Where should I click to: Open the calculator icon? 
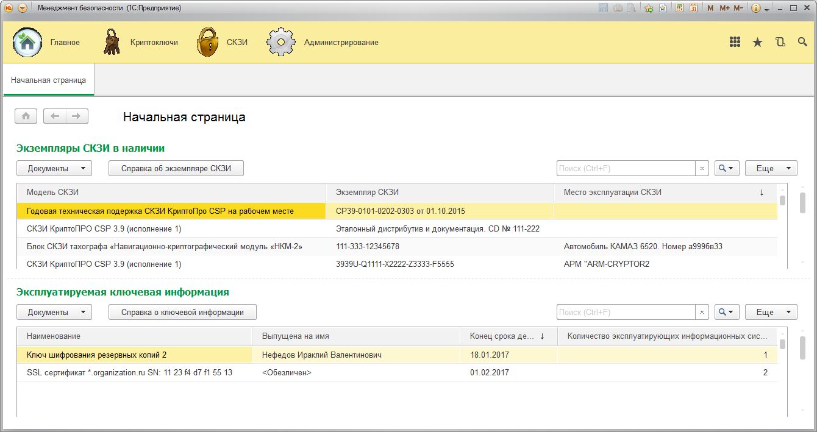pos(680,8)
